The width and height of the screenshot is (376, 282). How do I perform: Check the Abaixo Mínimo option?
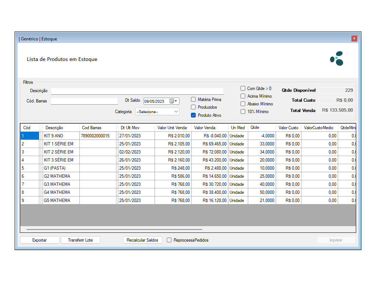click(243, 104)
